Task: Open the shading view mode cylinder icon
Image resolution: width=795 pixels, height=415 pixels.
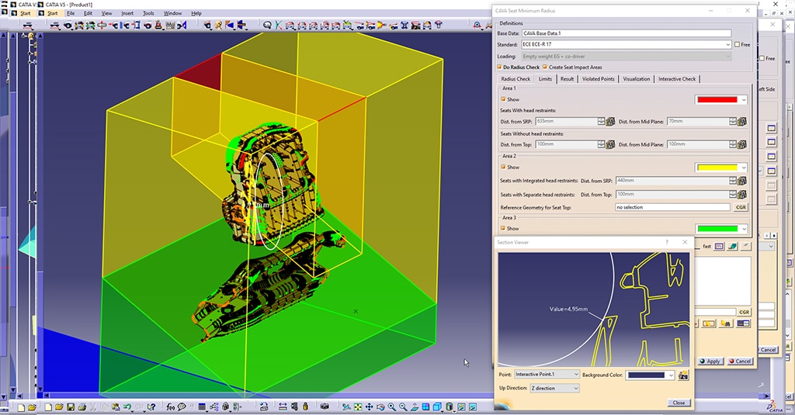Action: (x=449, y=407)
